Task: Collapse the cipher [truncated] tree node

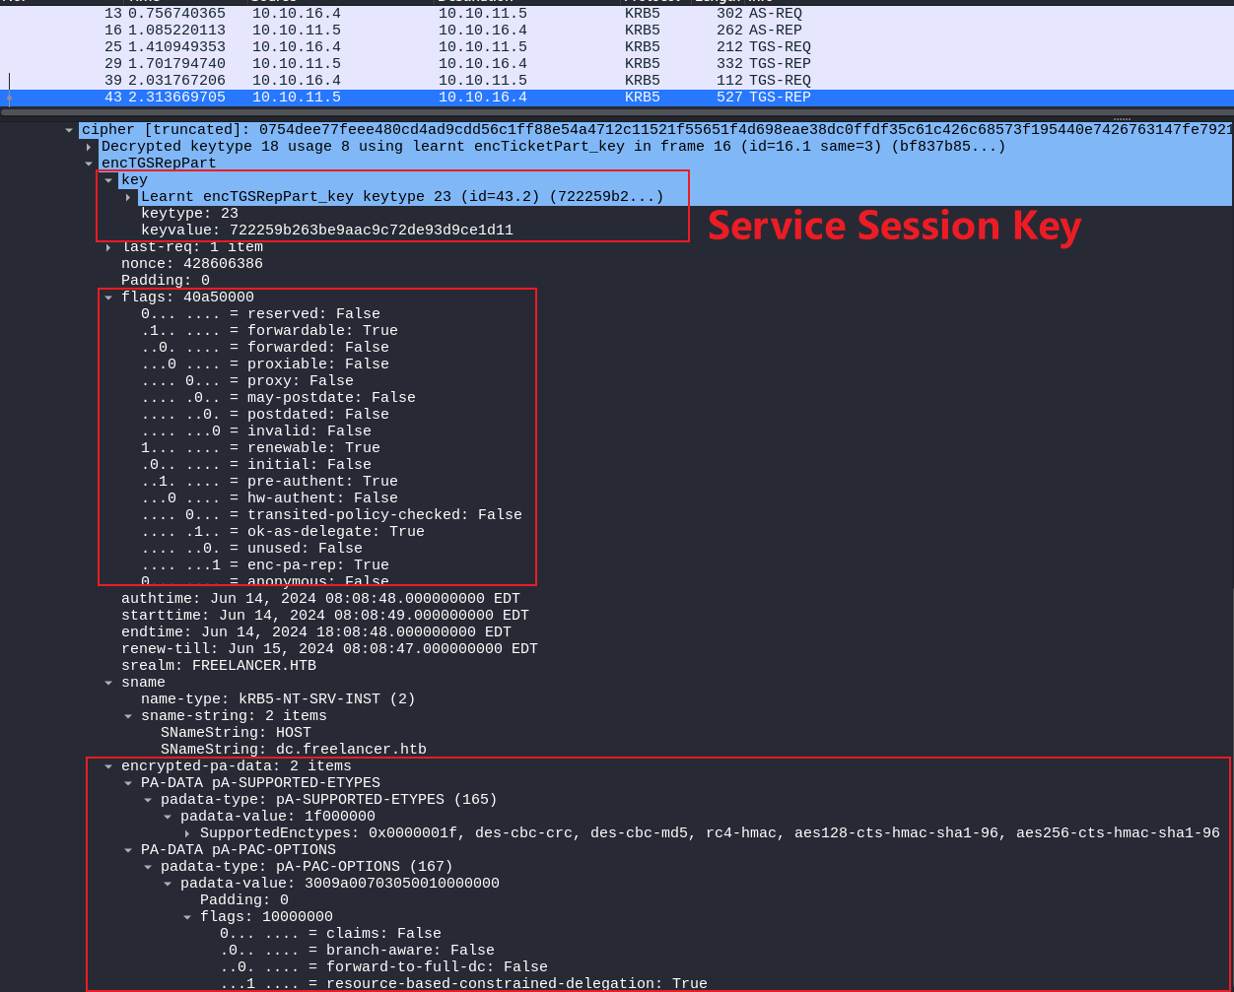Action: 69,130
